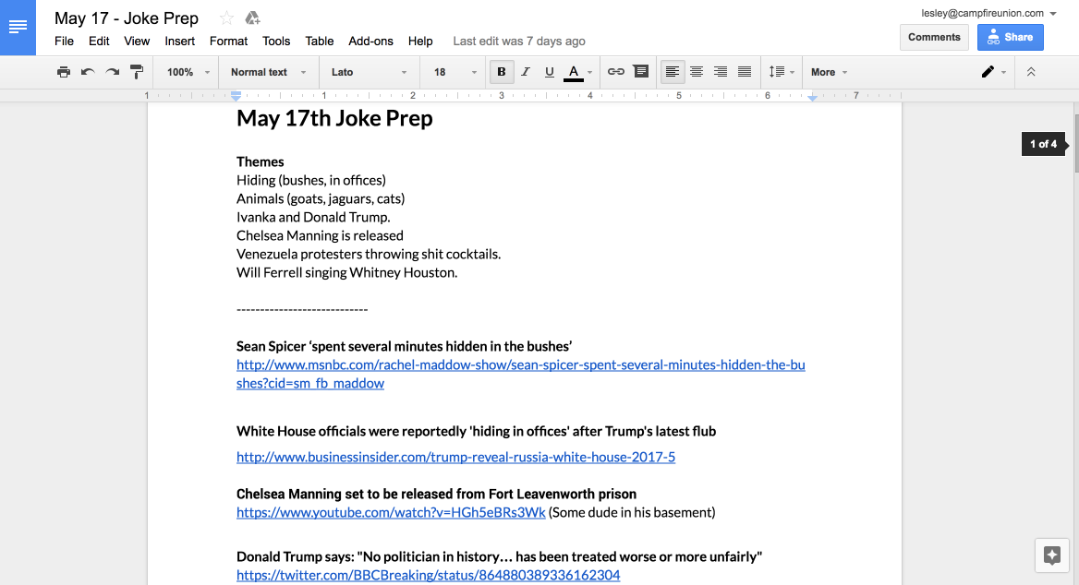Click the Comments button

pyautogui.click(x=934, y=37)
